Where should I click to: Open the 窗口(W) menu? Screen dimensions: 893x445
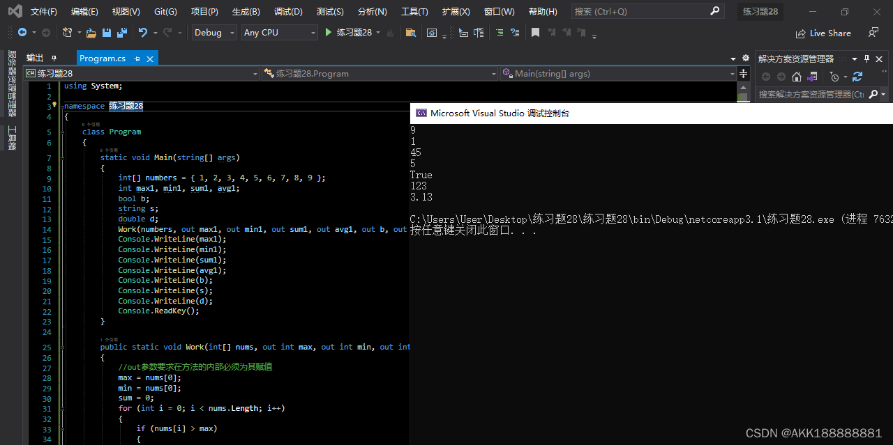[x=499, y=11]
